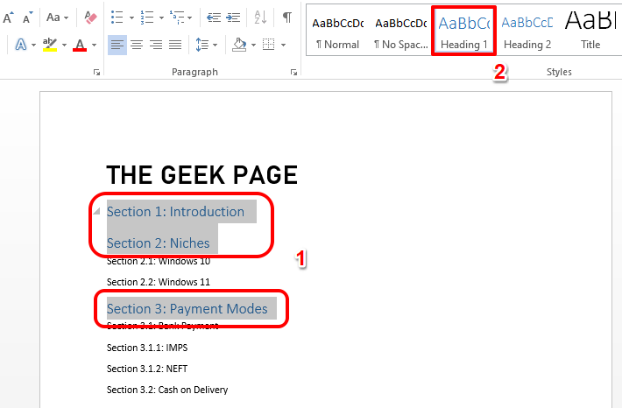Align paragraph text right
Viewport: 622px width, 408px height.
point(156,45)
